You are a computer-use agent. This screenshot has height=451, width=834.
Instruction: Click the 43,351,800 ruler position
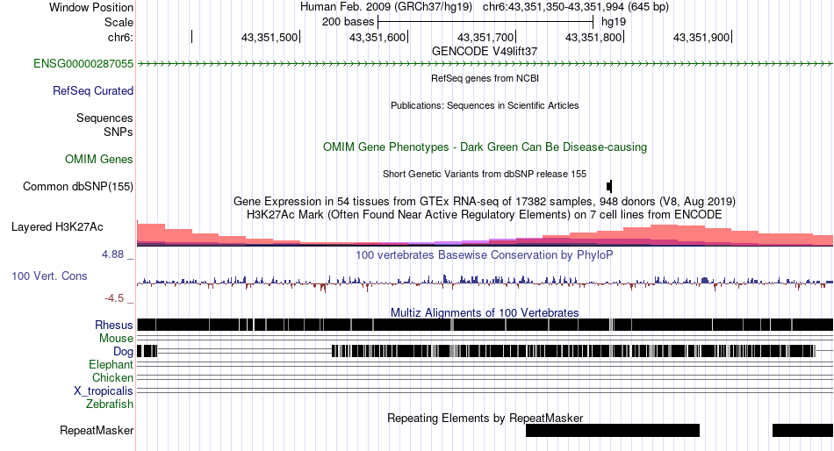tap(593, 38)
